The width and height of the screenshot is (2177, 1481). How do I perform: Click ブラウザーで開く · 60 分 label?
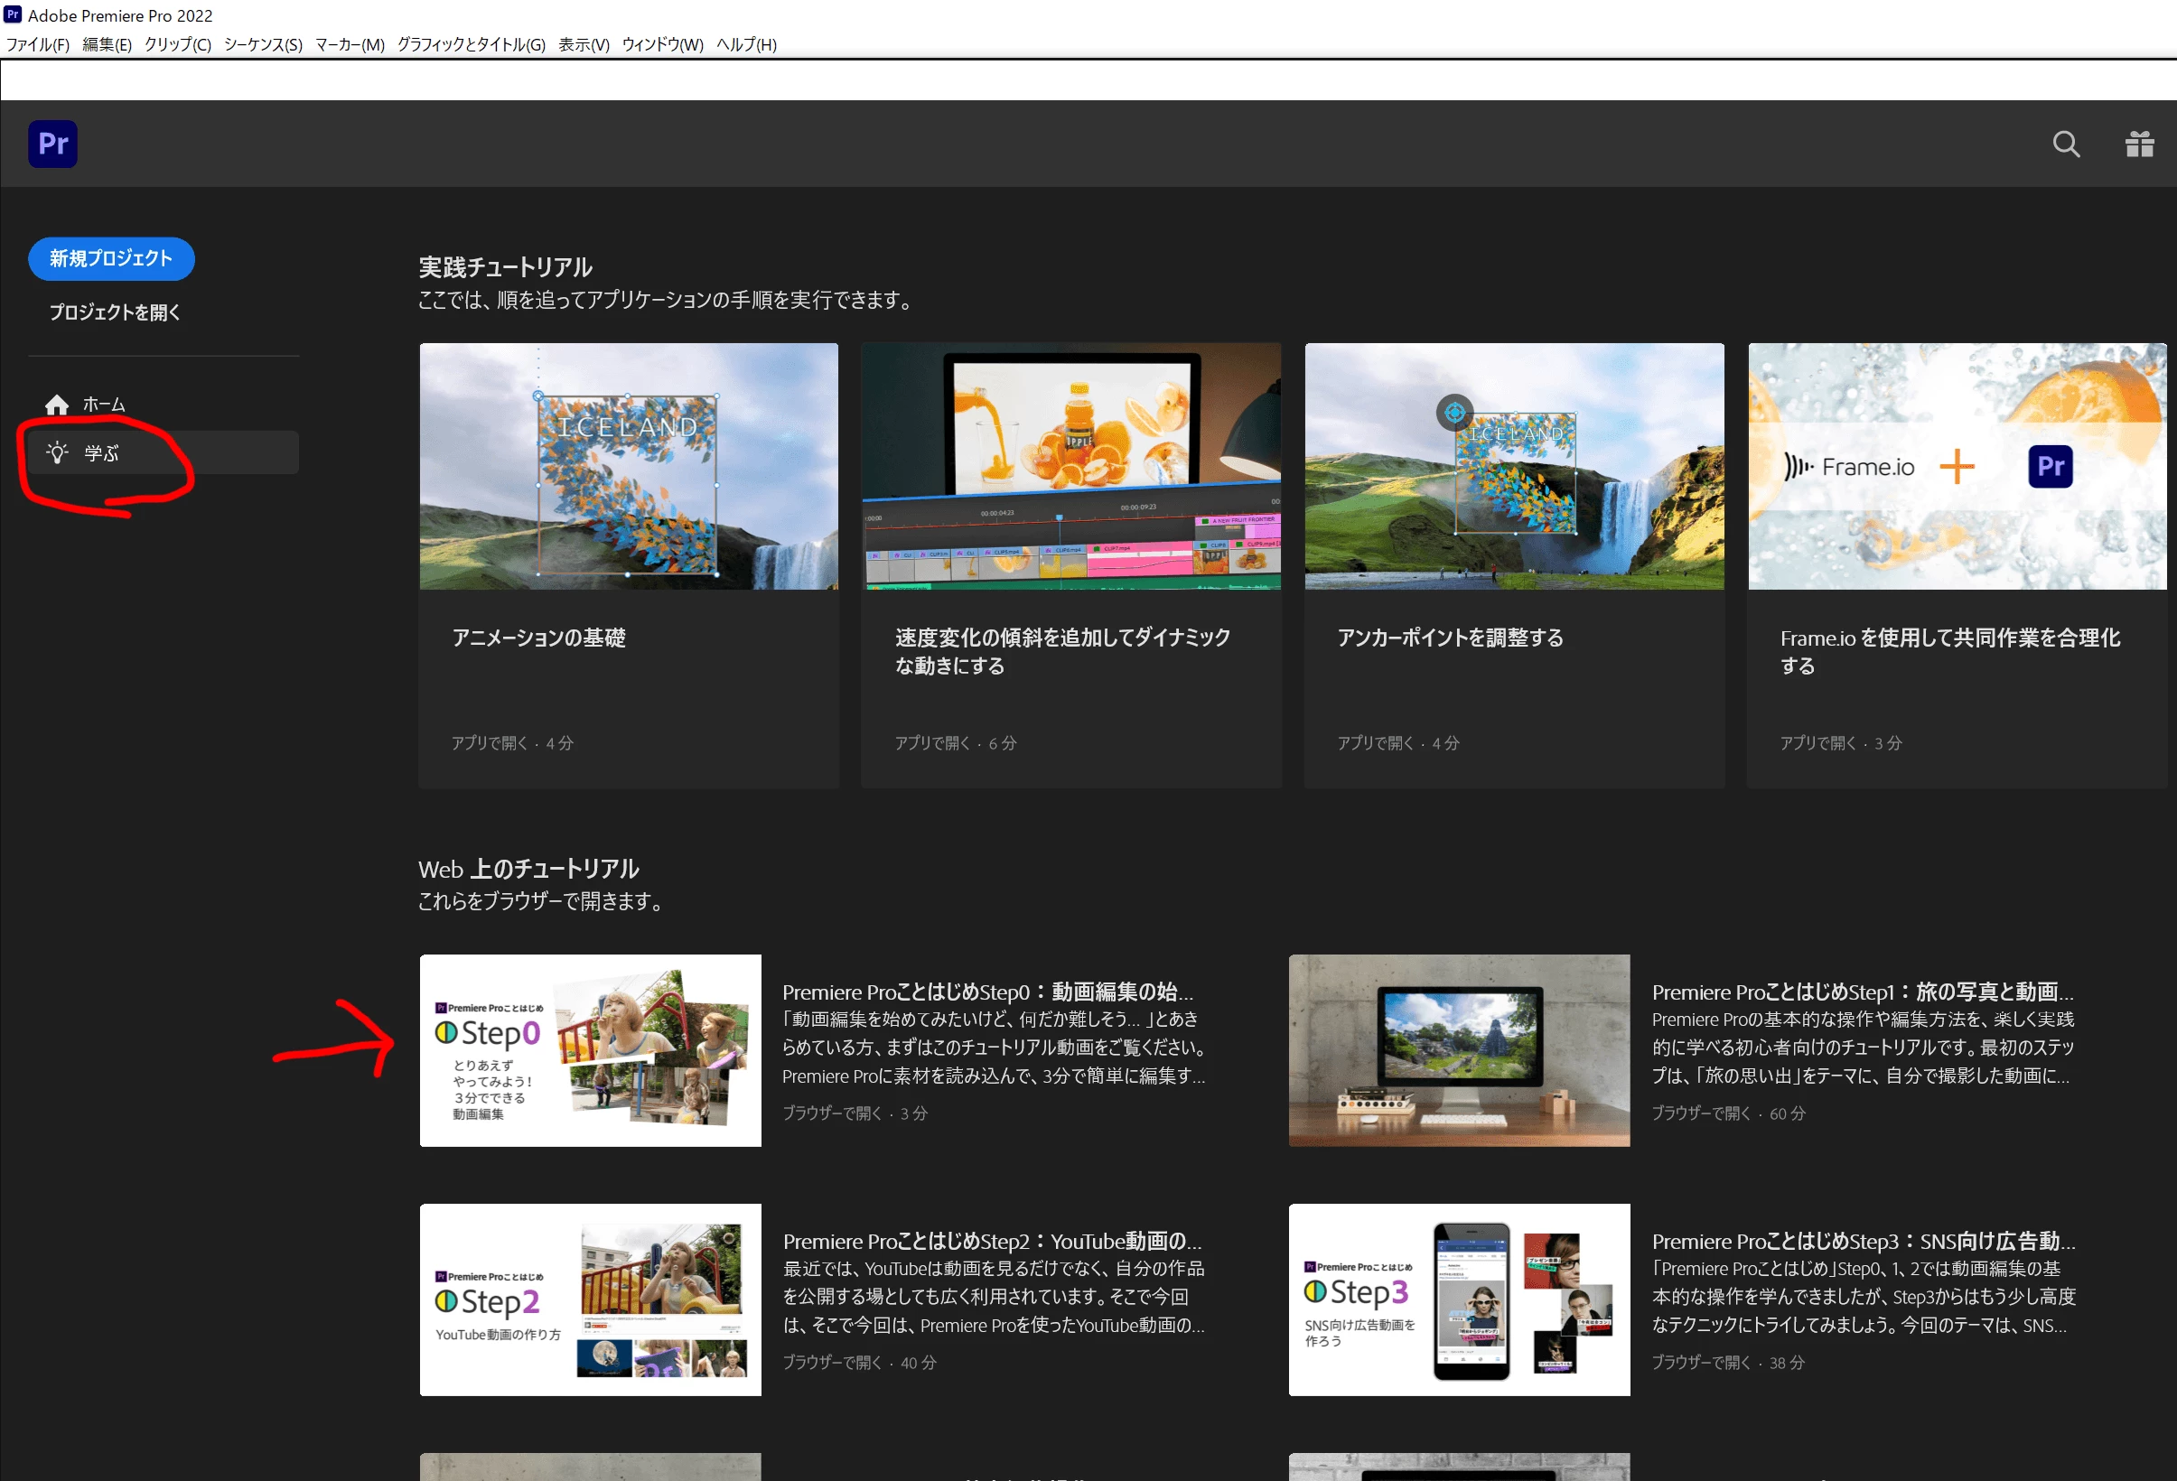(x=1728, y=1113)
